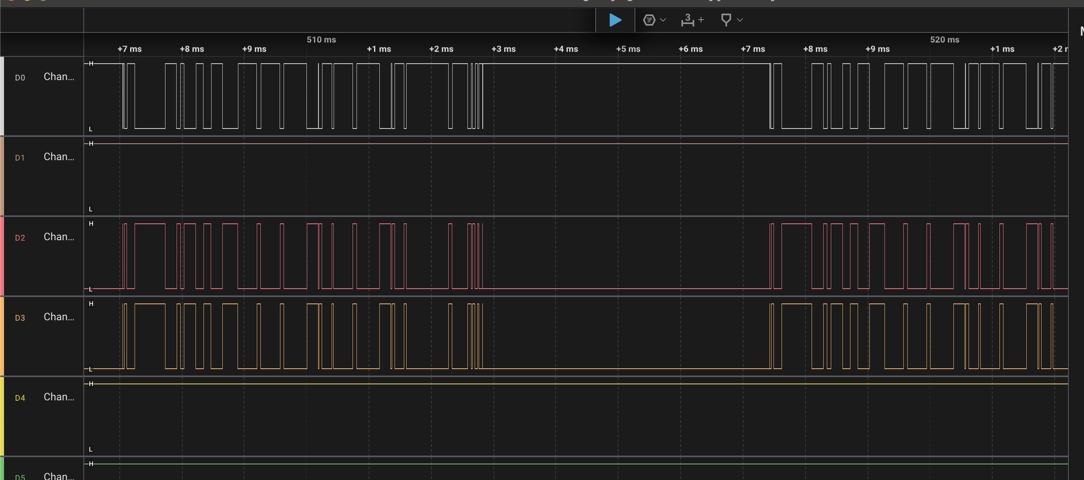Click the yellow D4 channel color bar
This screenshot has width=1084, height=480.
click(2, 416)
